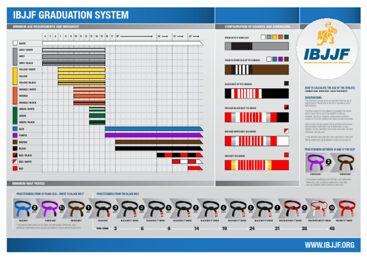
Task: Click the tall grey swatch beside the grey belts
Action: tap(15, 56)
